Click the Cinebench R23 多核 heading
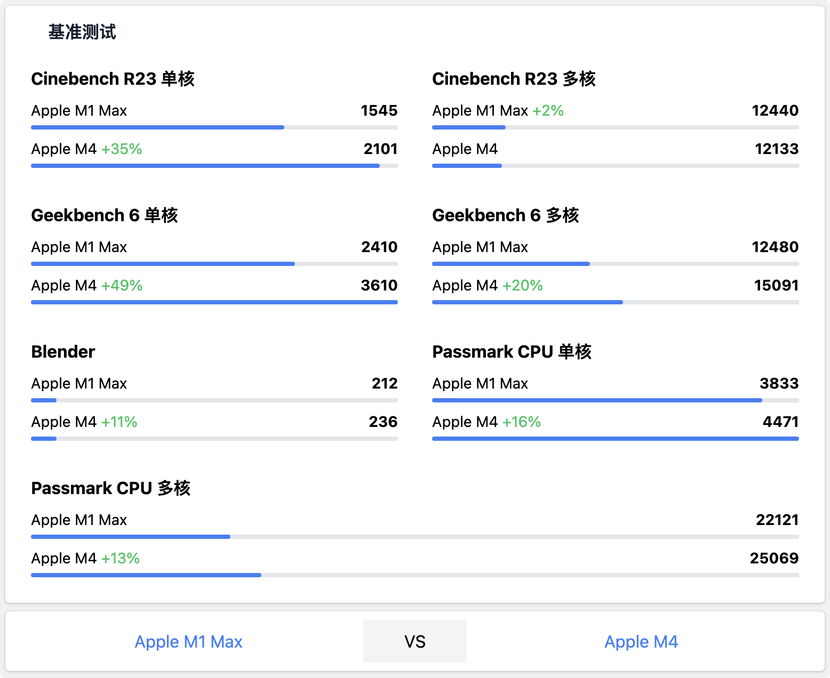The height and width of the screenshot is (678, 830). pos(514,79)
